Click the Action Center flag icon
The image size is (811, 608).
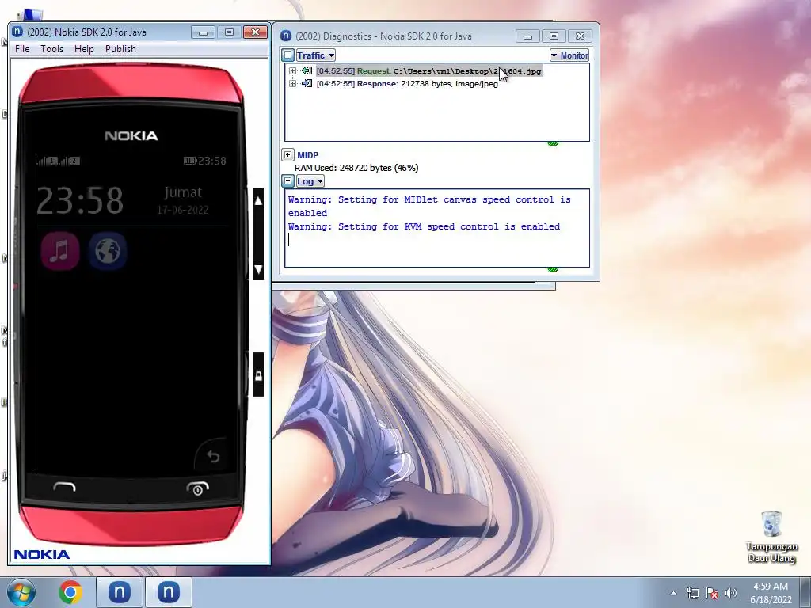[712, 593]
